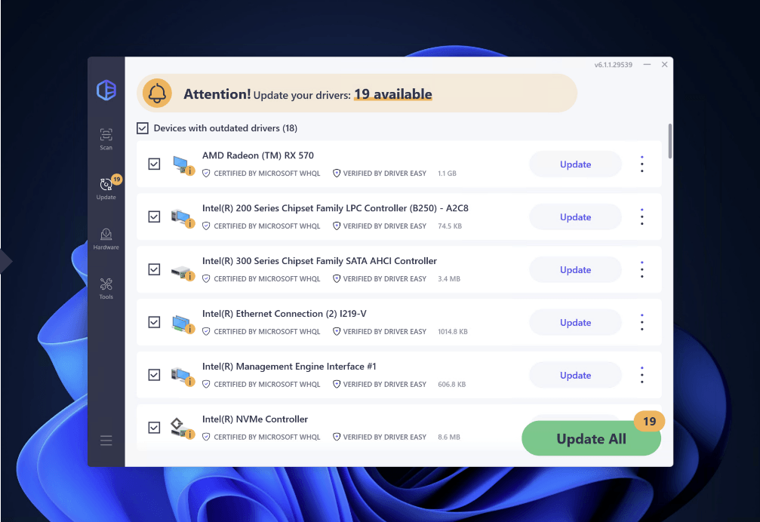The width and height of the screenshot is (760, 522).
Task: Select the Intel(R) NVMe Controller name
Action: pos(255,419)
